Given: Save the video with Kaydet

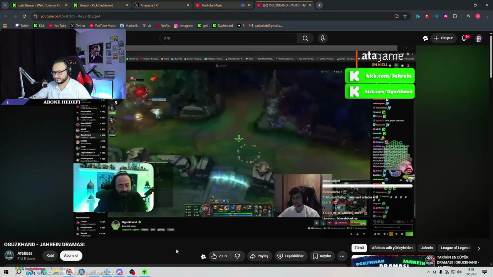Looking at the screenshot, I should coord(322,256).
